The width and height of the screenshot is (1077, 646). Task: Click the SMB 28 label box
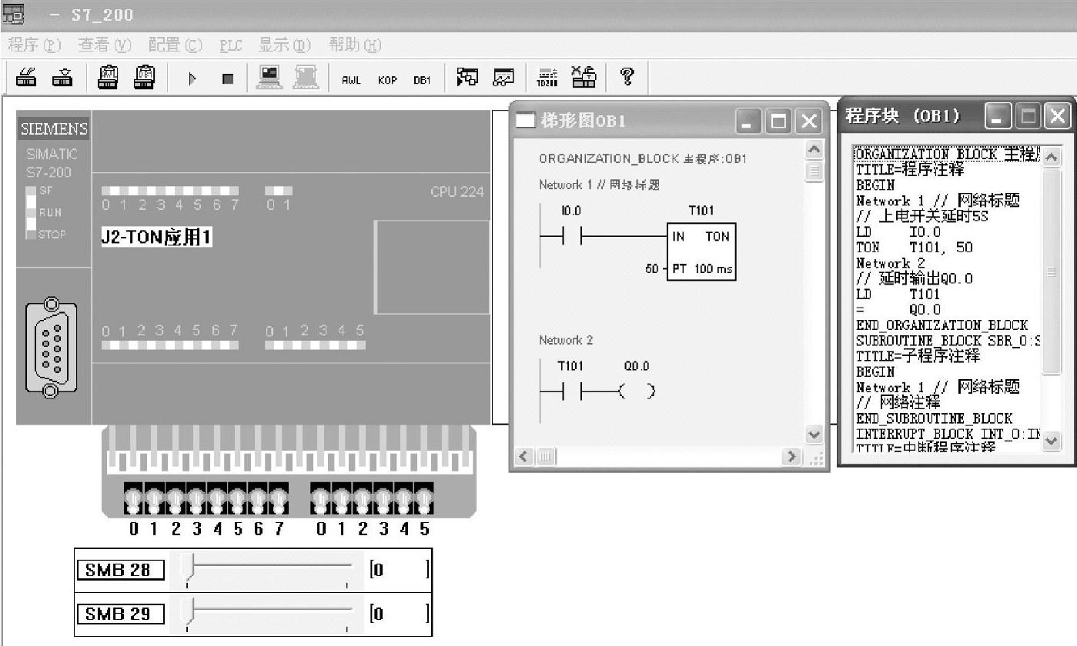point(120,570)
